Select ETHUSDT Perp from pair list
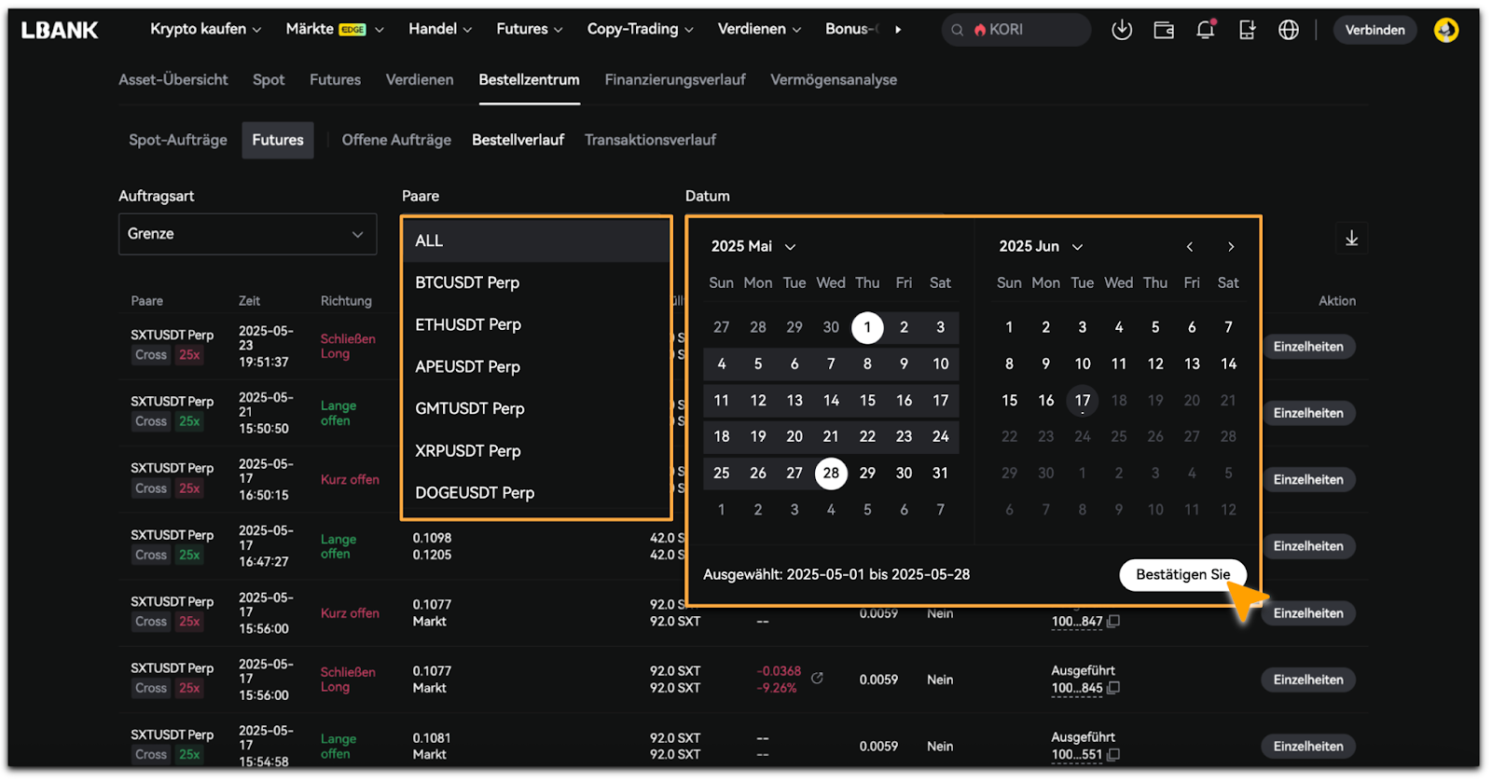The height and width of the screenshot is (783, 1492). pyautogui.click(x=468, y=324)
